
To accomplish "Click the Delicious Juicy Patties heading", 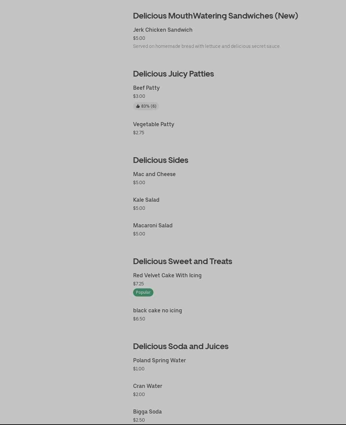I will tap(173, 74).
